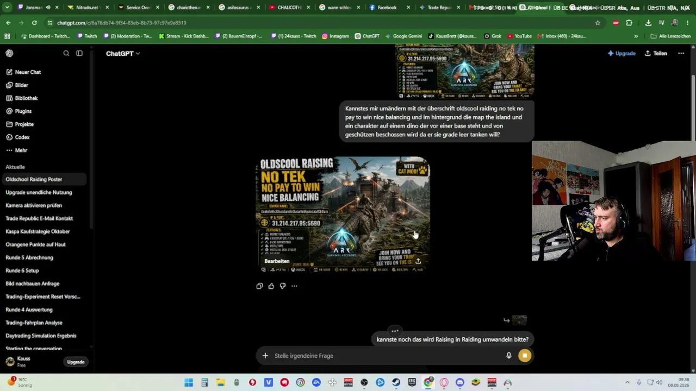696x391 pixels.
Task: Open the Kauss account menu
Action: (24, 362)
